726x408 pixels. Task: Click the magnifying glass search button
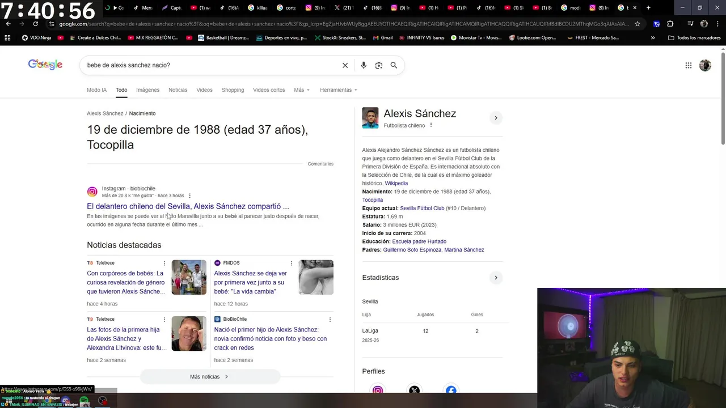coord(394,65)
